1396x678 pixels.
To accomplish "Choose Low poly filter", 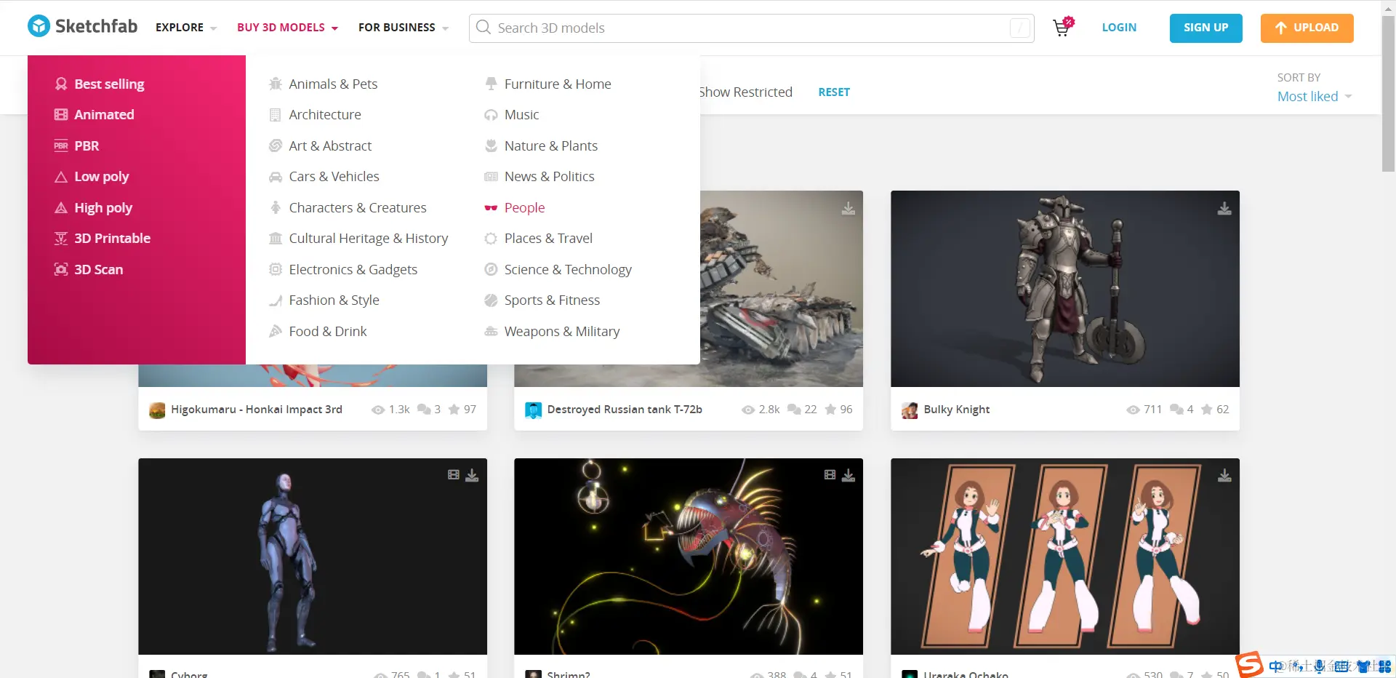I will coord(101,176).
